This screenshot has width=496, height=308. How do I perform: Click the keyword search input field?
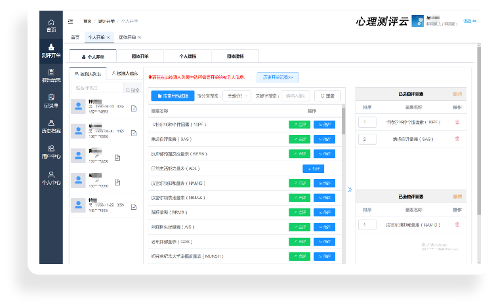point(295,96)
